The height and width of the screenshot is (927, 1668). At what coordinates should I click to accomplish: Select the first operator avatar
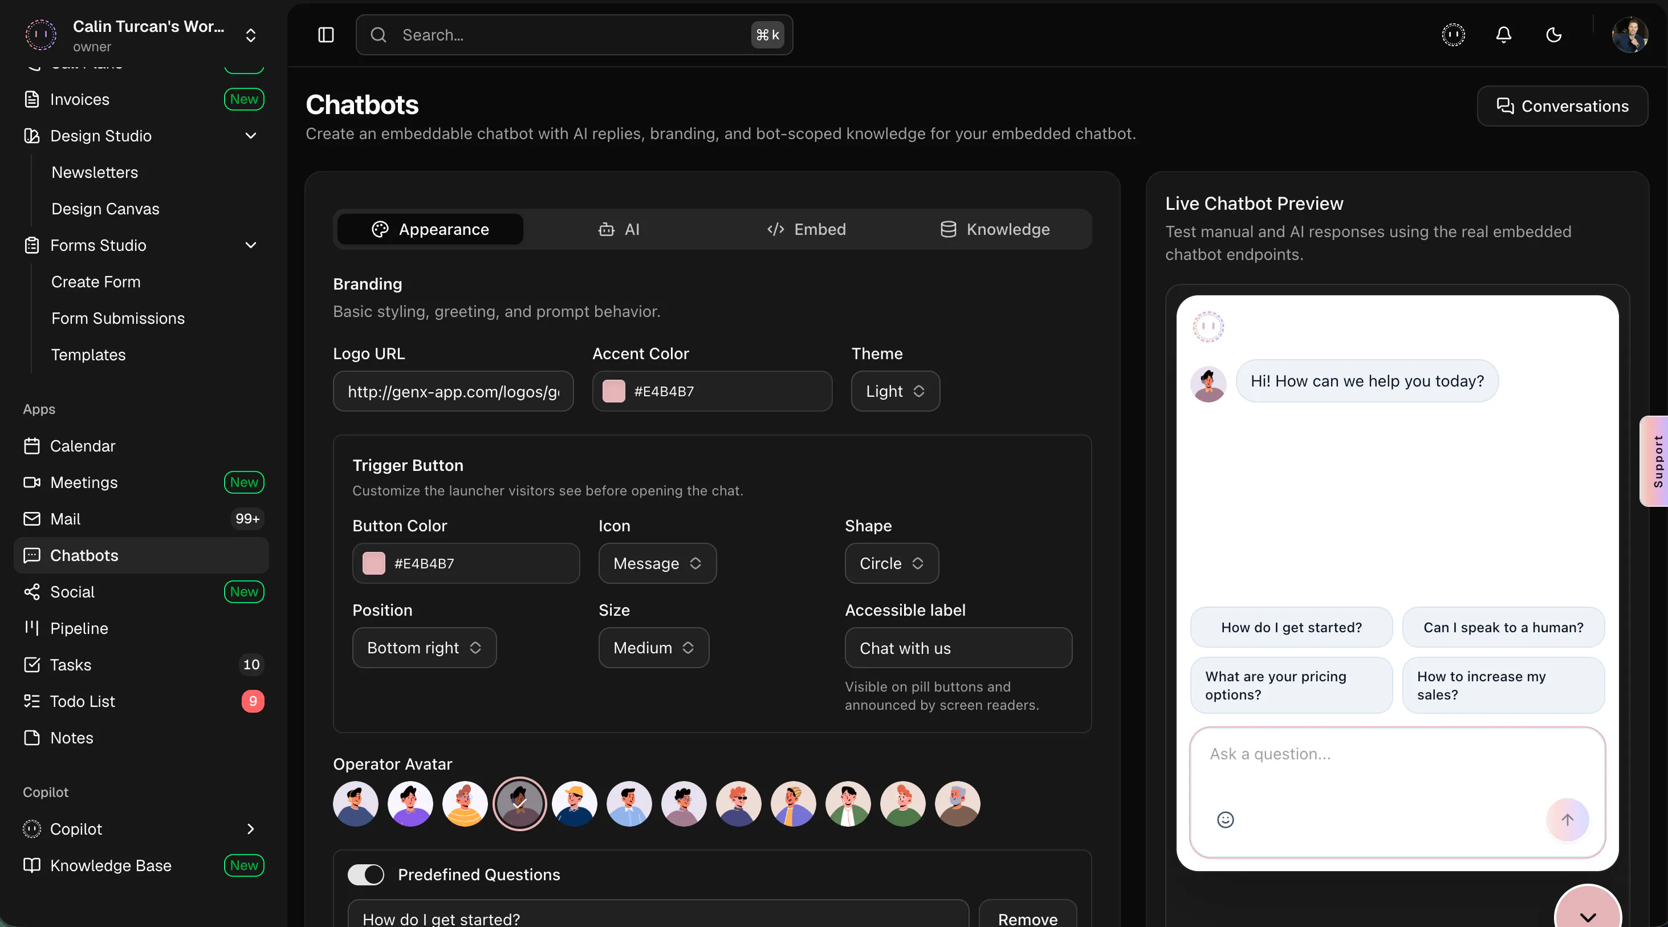356,803
